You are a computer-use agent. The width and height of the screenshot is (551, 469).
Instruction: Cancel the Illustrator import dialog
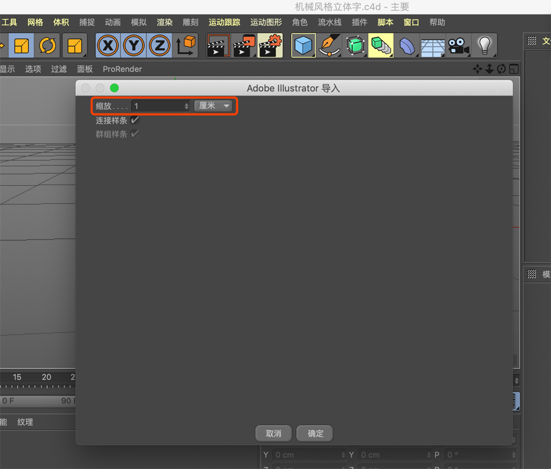click(x=273, y=433)
